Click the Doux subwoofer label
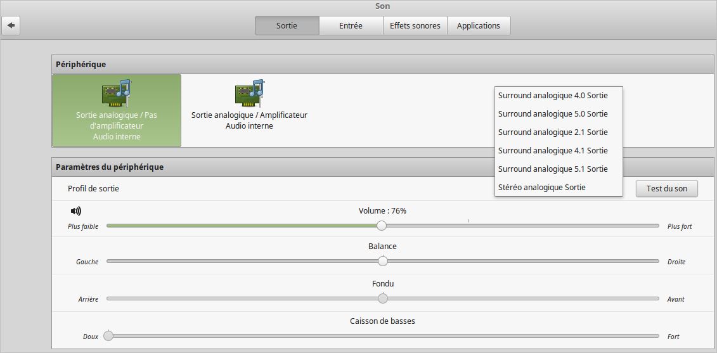The image size is (717, 353). click(91, 337)
